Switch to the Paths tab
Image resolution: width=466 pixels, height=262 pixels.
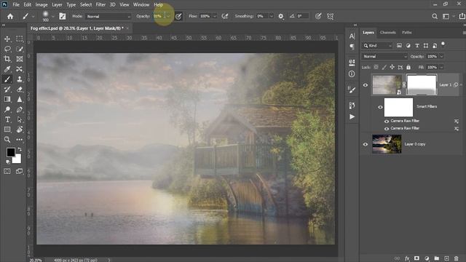[407, 32]
